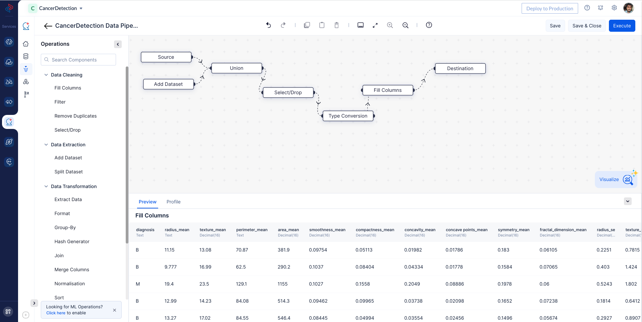The image size is (642, 322).
Task: Open the notifications bell icon
Action: [x=601, y=8]
